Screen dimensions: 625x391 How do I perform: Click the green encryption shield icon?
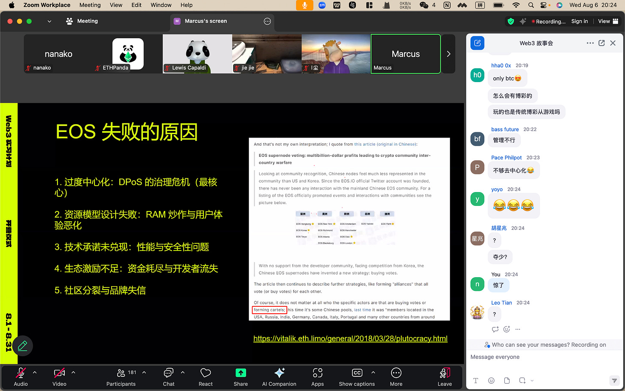tap(511, 21)
